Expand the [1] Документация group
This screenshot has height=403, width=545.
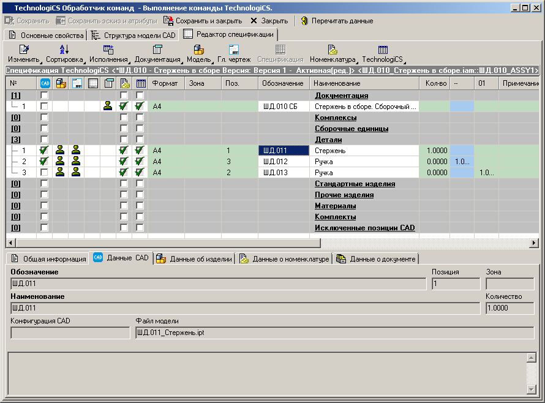coord(16,96)
